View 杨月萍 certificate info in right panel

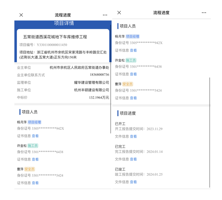pyautogui.click(x=133, y=51)
